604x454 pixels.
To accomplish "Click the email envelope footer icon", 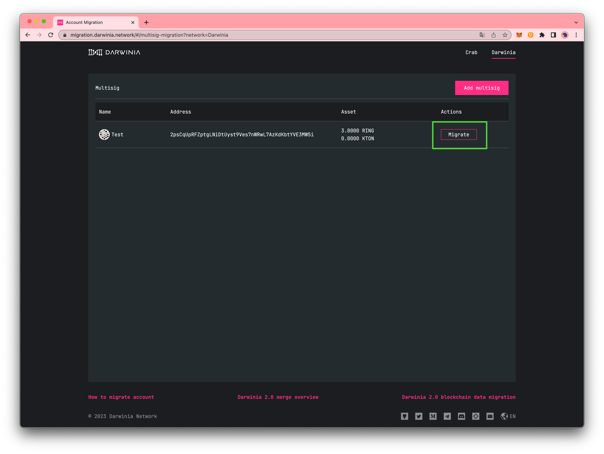I will point(490,416).
